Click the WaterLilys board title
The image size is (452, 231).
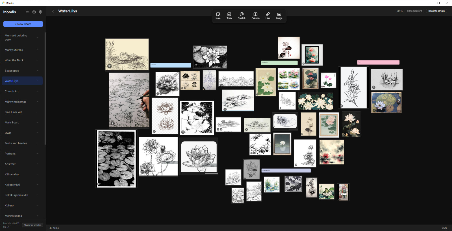point(68,11)
